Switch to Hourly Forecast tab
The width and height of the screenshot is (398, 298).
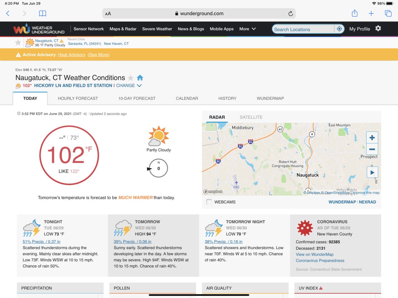coord(78,99)
